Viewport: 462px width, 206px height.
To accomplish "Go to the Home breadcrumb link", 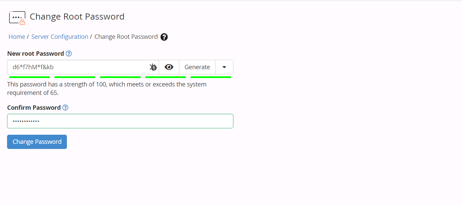I will (17, 37).
